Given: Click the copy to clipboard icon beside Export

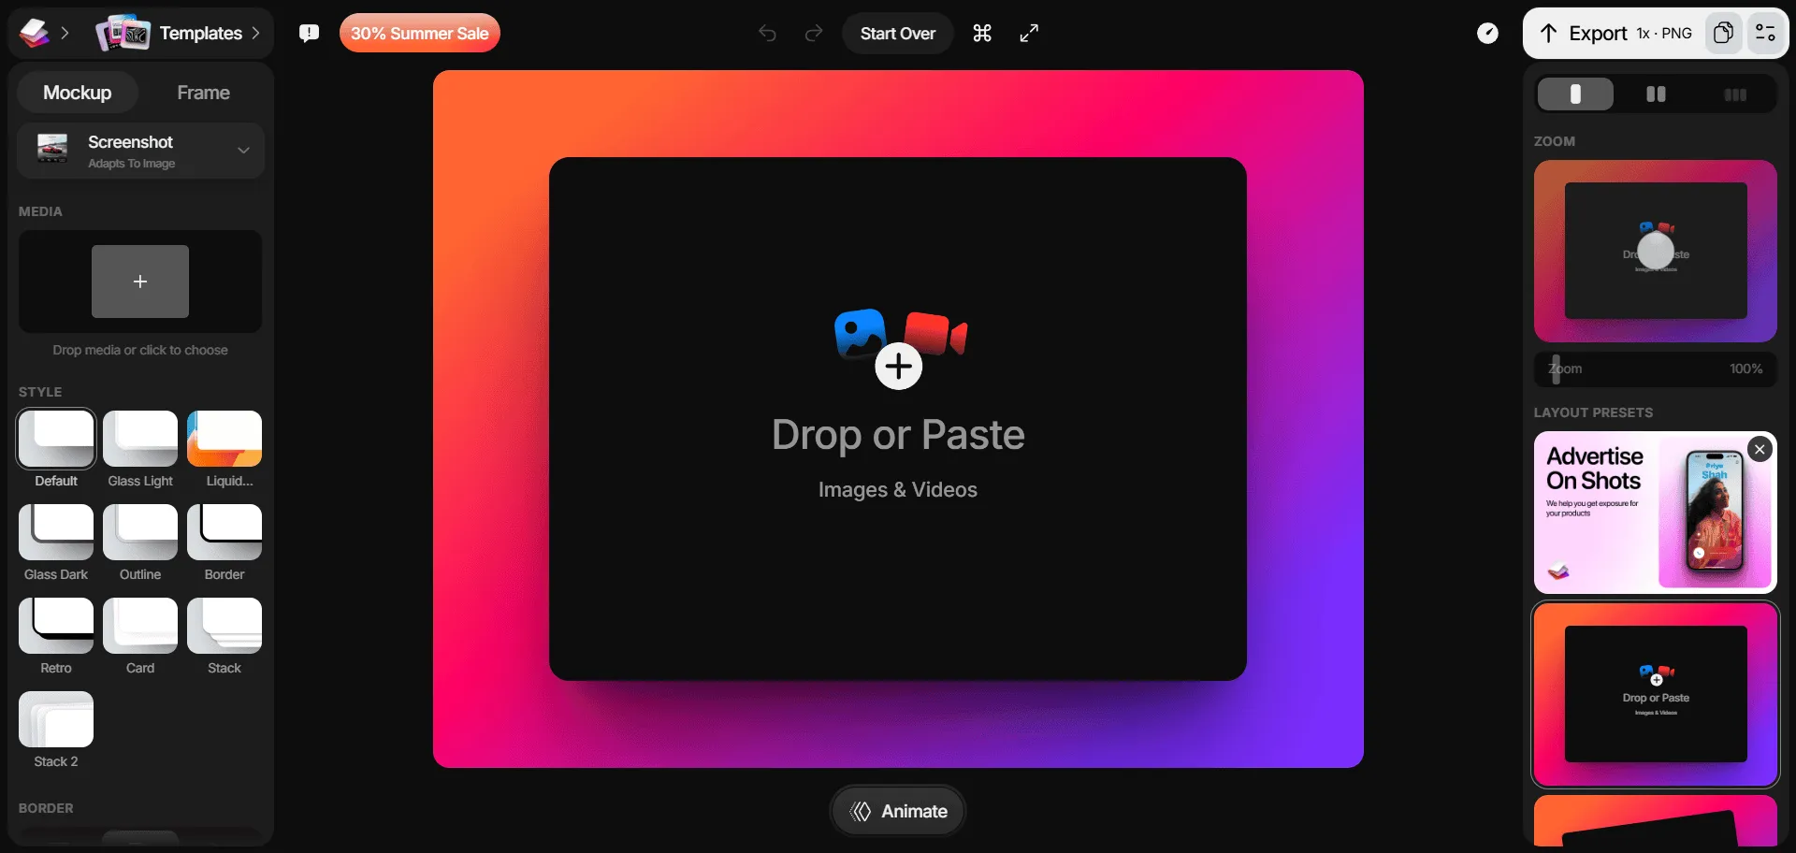Looking at the screenshot, I should point(1723,33).
